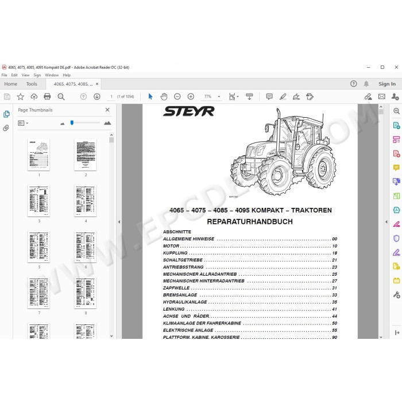The width and height of the screenshot is (402, 402).
Task: Click the page number input field
Action: coord(111,96)
